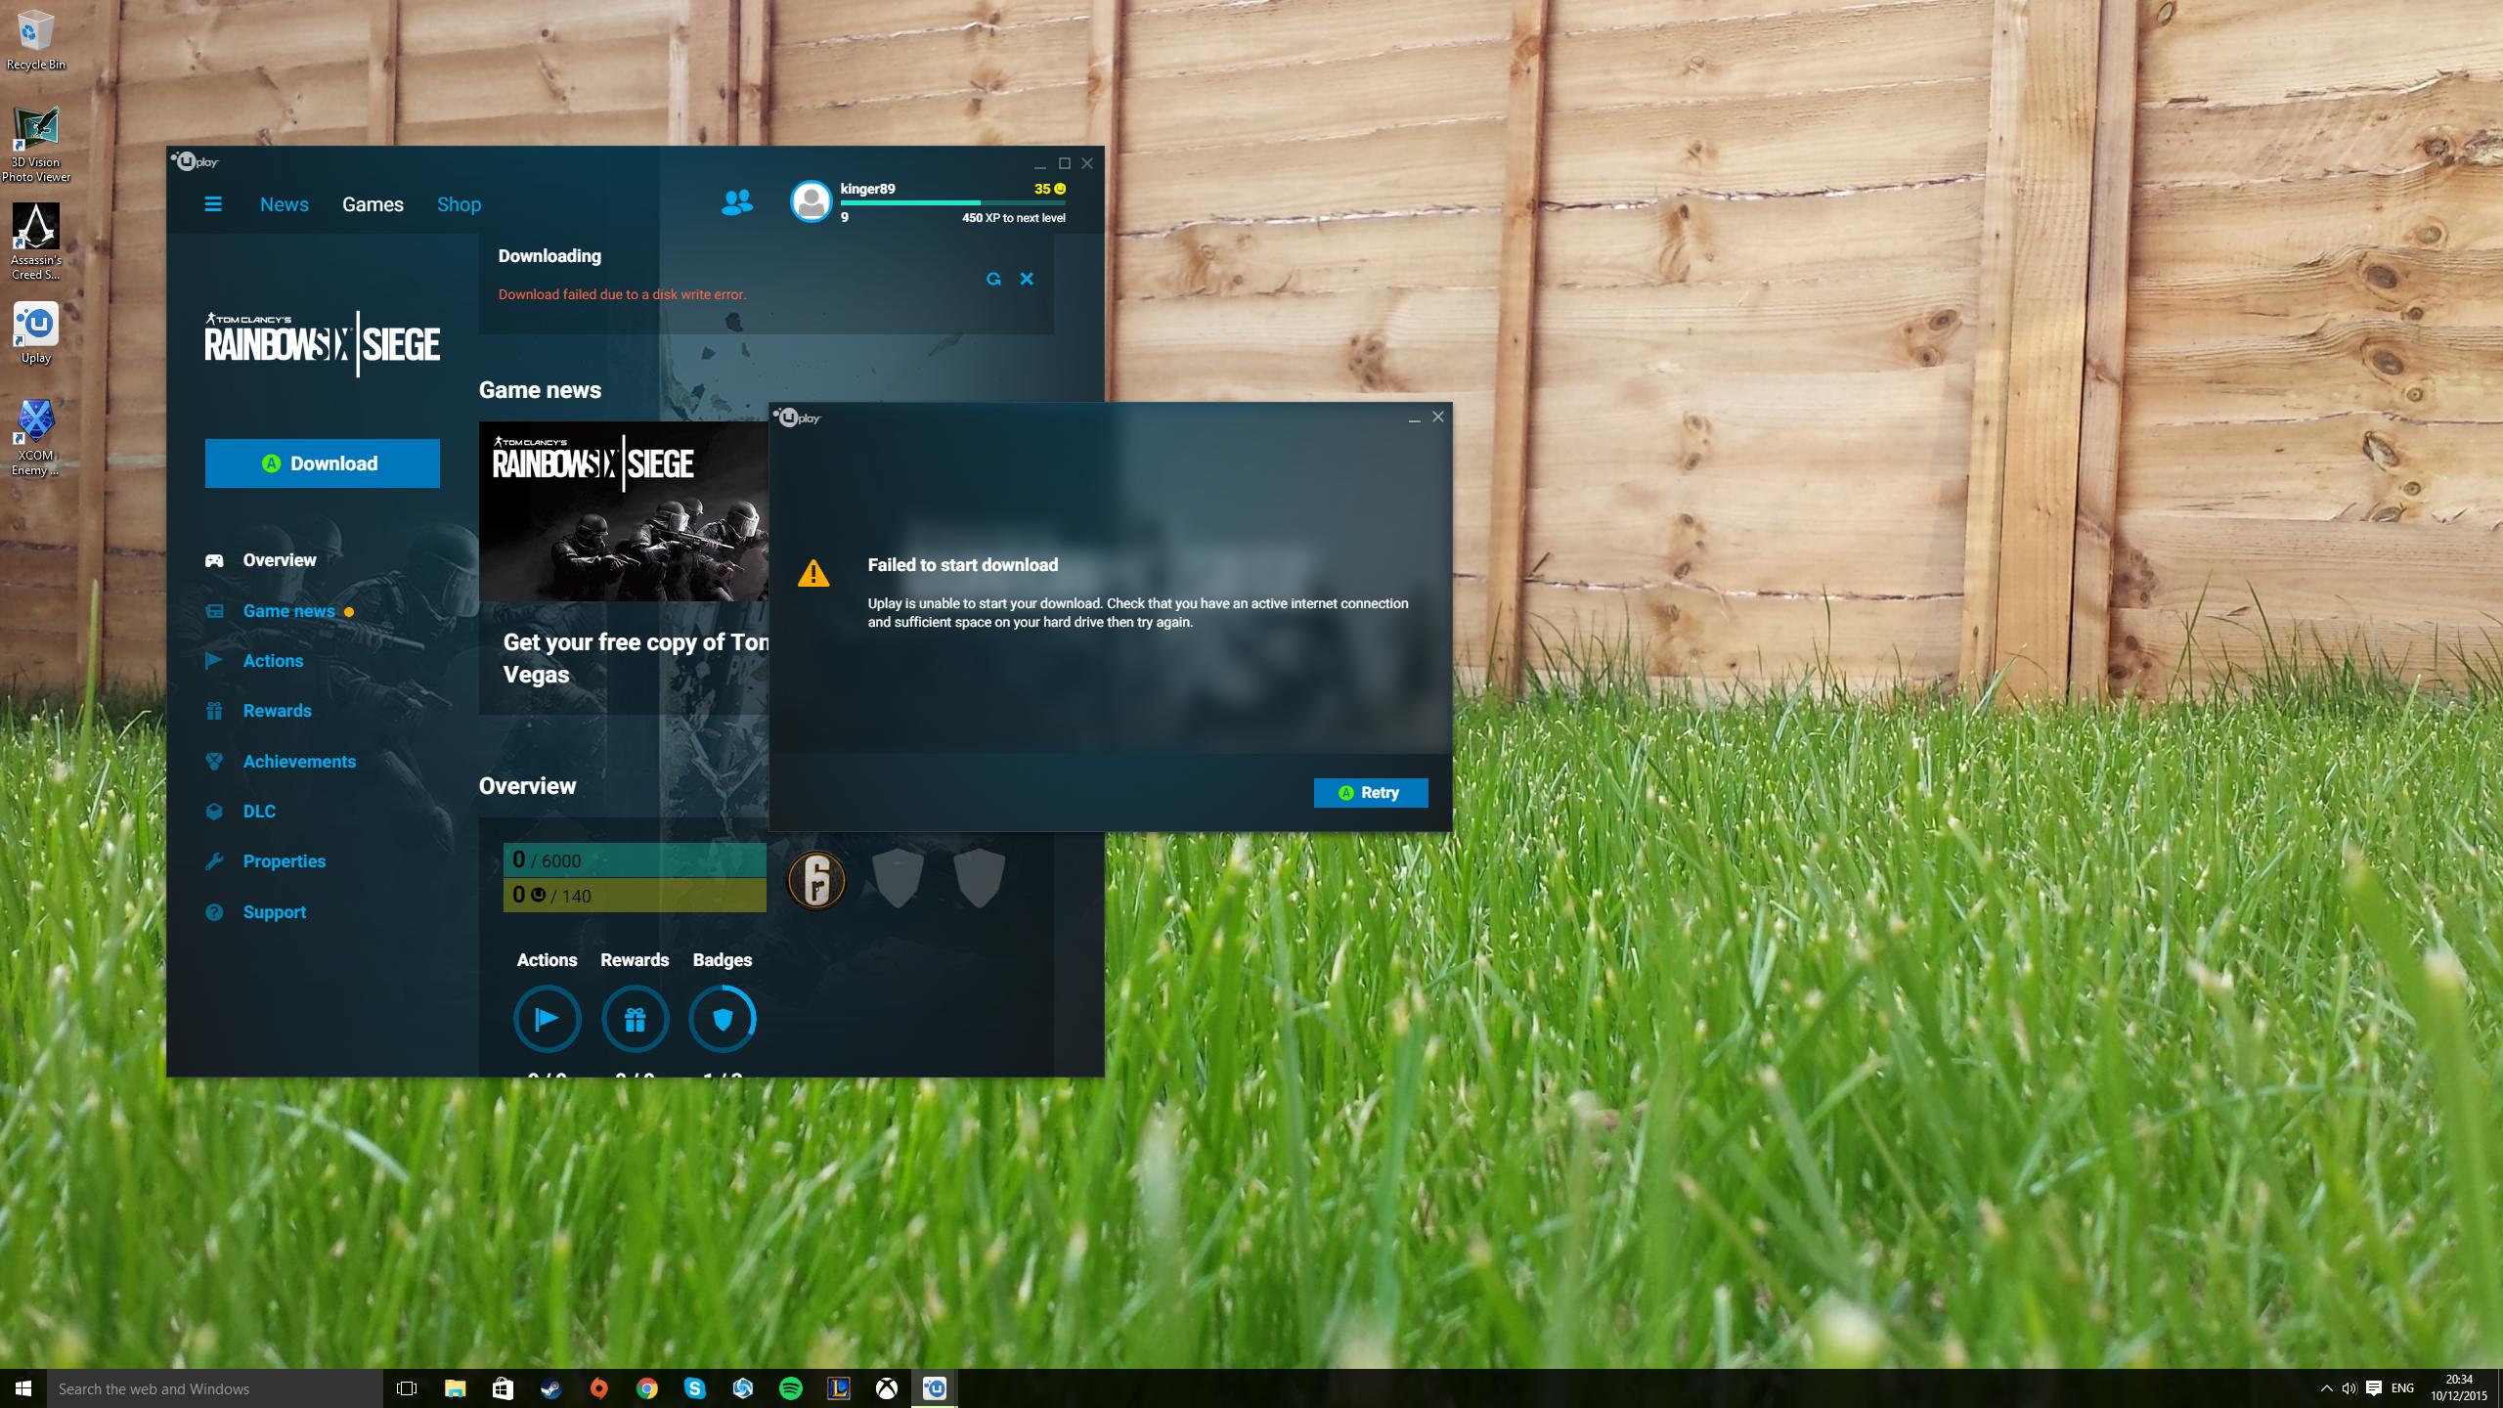Switch to the News tab

pyautogui.click(x=285, y=204)
